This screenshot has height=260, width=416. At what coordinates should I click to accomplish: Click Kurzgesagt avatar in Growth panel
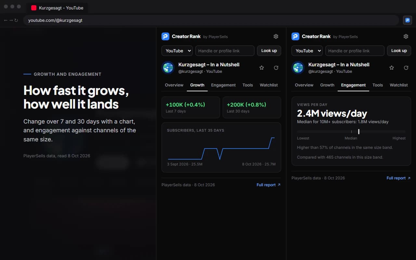tap(168, 68)
